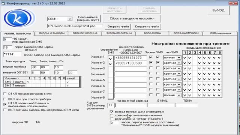Click Хозяин-2 phone number field
240x135 pixels.
(x=130, y=63)
